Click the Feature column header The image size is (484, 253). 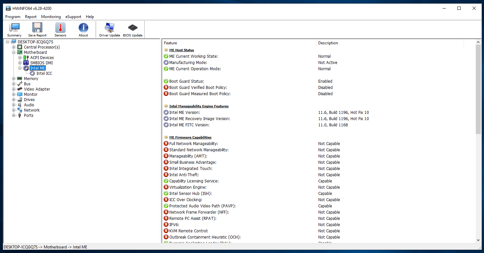pyautogui.click(x=239, y=43)
